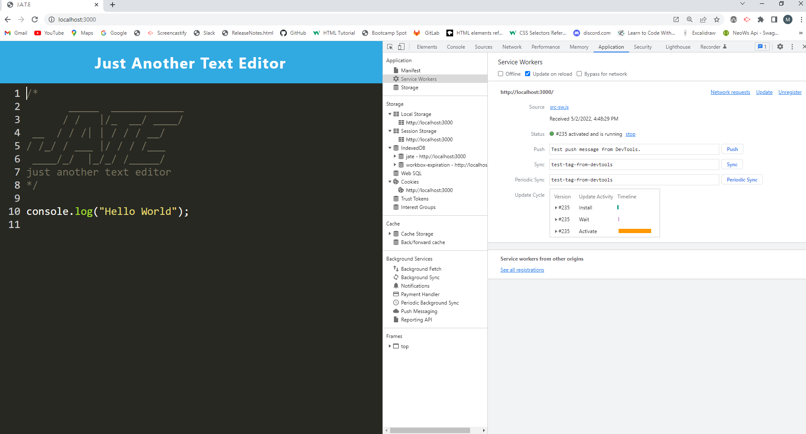Click the Unregister service worker link
Screen dimensions: 806x434
(789, 92)
